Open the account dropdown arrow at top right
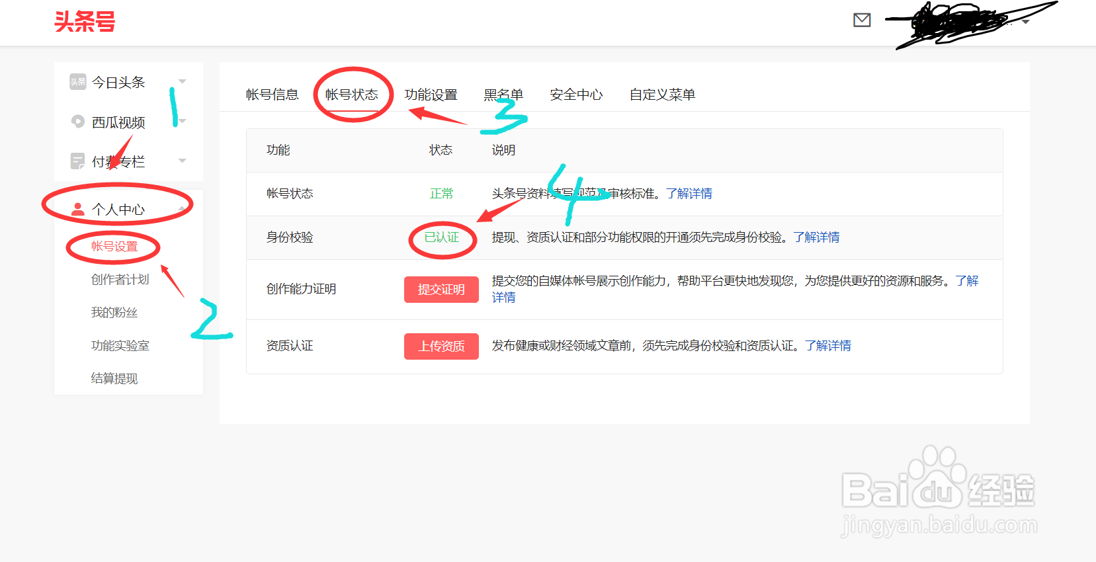 tap(1026, 22)
